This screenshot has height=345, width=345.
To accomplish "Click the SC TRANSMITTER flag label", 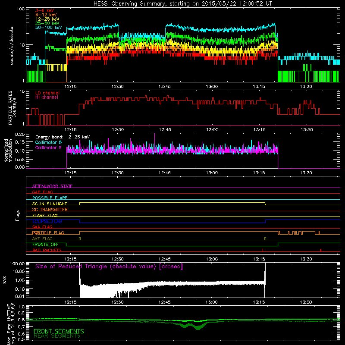I will coord(50,210).
